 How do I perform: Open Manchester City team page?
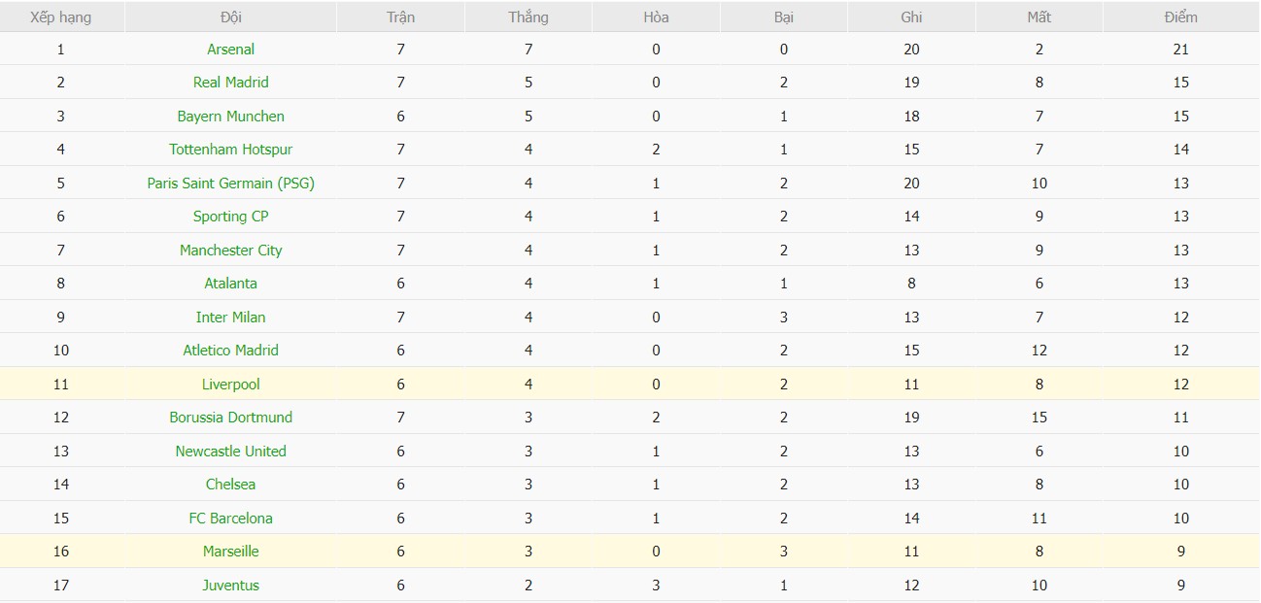click(231, 251)
